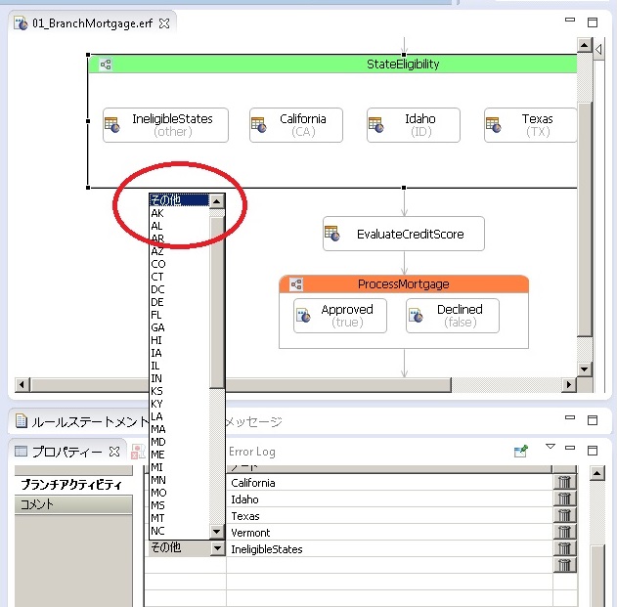Select DC in the state list

click(x=180, y=289)
